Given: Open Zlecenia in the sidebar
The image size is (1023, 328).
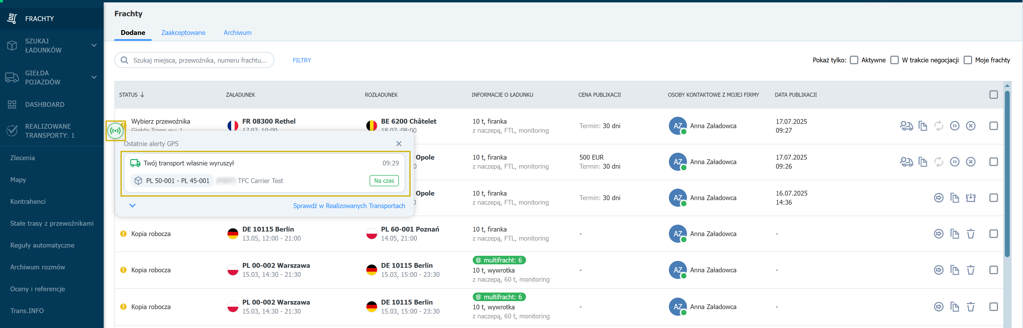Looking at the screenshot, I should [23, 158].
